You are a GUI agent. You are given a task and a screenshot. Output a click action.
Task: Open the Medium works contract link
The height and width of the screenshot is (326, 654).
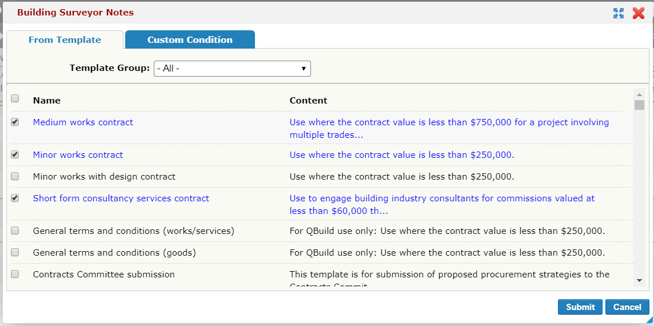[x=83, y=122]
